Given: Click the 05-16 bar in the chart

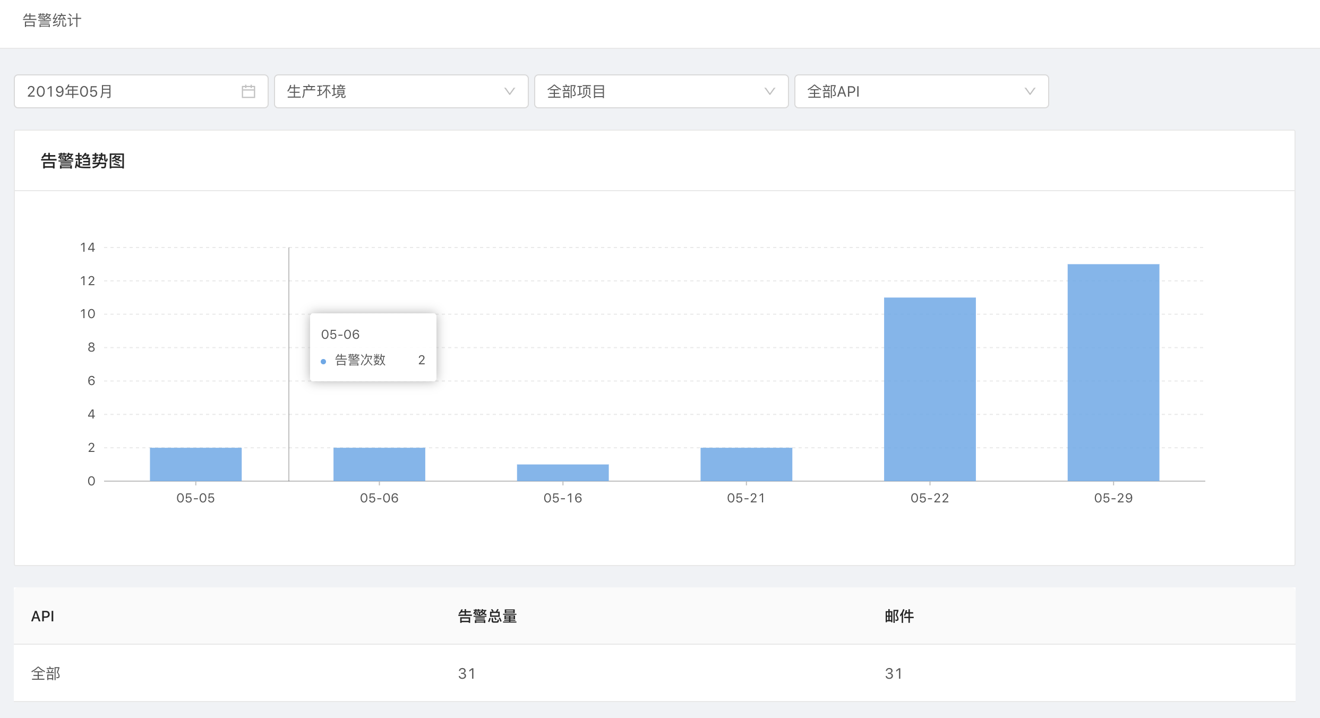Looking at the screenshot, I should [563, 473].
